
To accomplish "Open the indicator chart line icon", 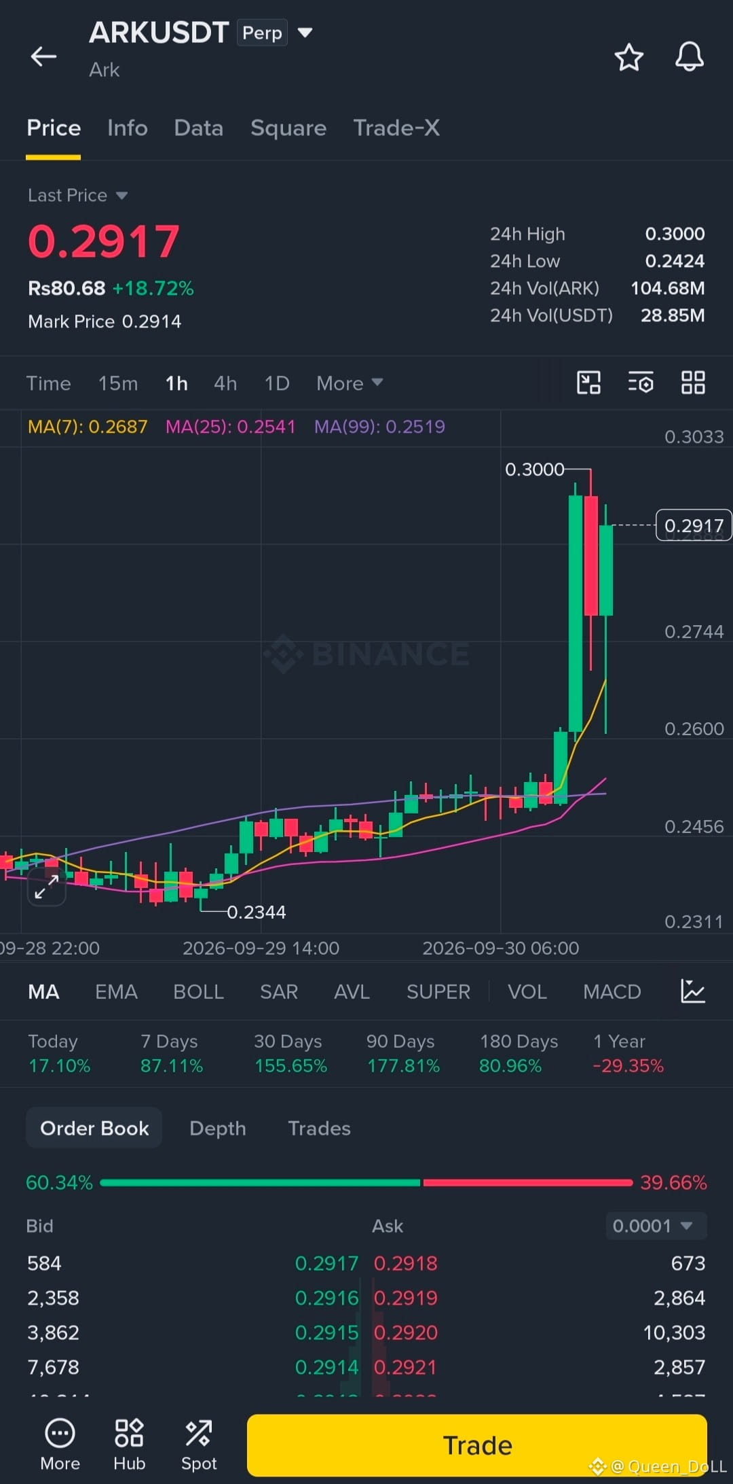I will (693, 991).
